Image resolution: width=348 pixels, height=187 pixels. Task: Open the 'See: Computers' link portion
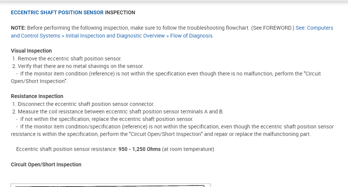pos(314,28)
